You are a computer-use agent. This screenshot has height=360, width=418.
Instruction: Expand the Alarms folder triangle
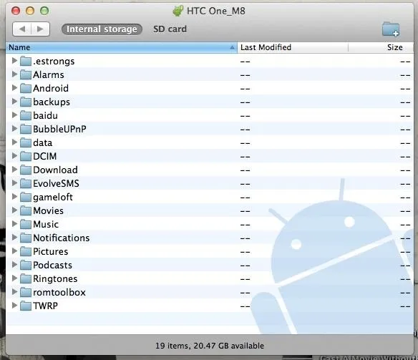pos(14,74)
